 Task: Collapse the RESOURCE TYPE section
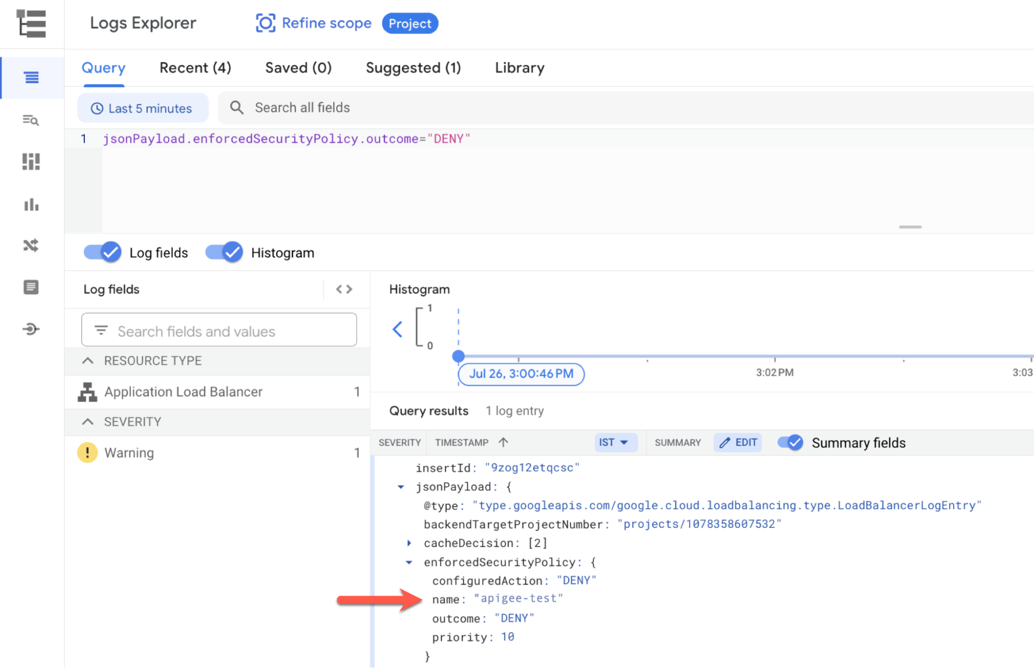88,361
